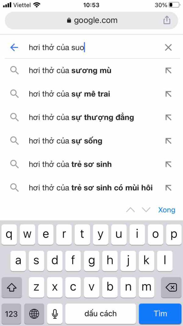The height and width of the screenshot is (326, 183).
Task: Tap fill arrow next to "sự thượng đẳng"
Action: pos(168,117)
